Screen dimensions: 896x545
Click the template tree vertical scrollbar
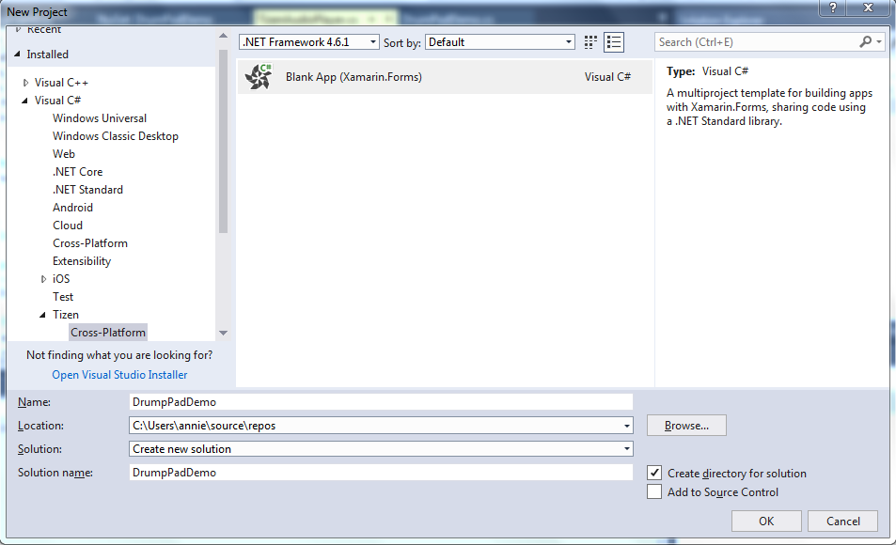click(x=223, y=141)
